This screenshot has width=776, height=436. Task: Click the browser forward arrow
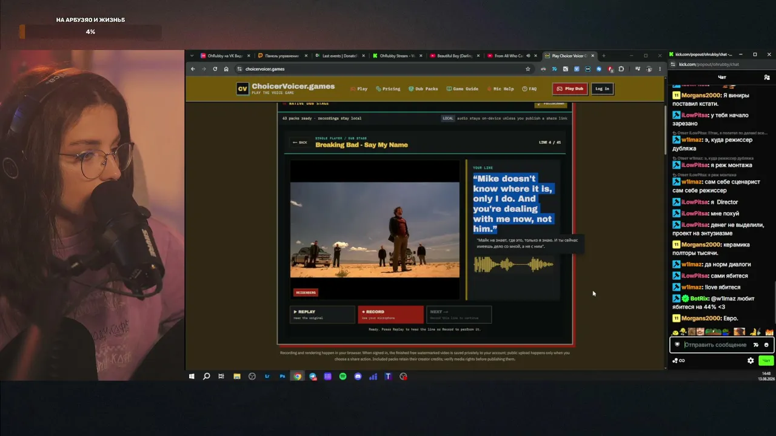pyautogui.click(x=204, y=69)
